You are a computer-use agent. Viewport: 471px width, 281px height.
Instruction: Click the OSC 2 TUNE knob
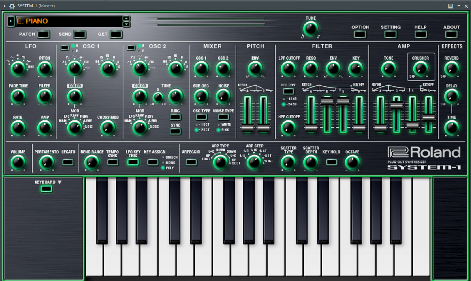tap(176, 97)
